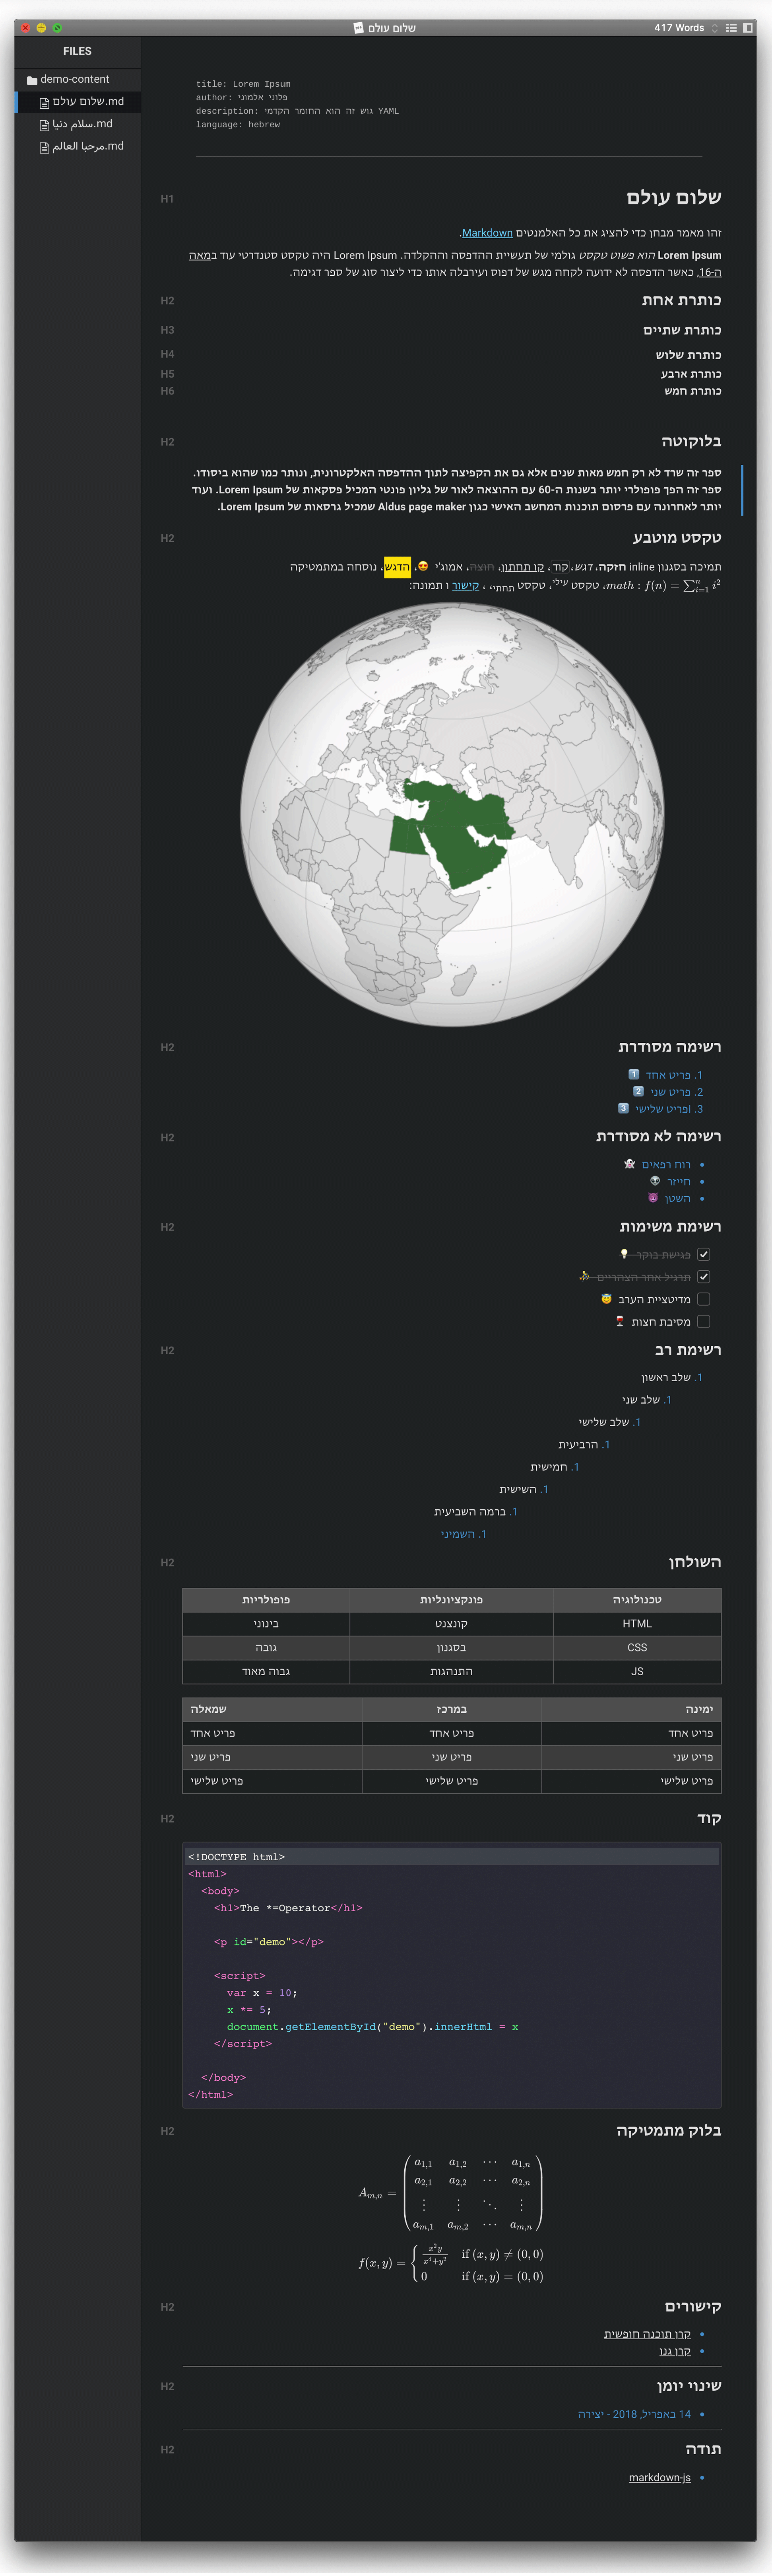Click the yellow highlighted word הדגש

coord(398,567)
